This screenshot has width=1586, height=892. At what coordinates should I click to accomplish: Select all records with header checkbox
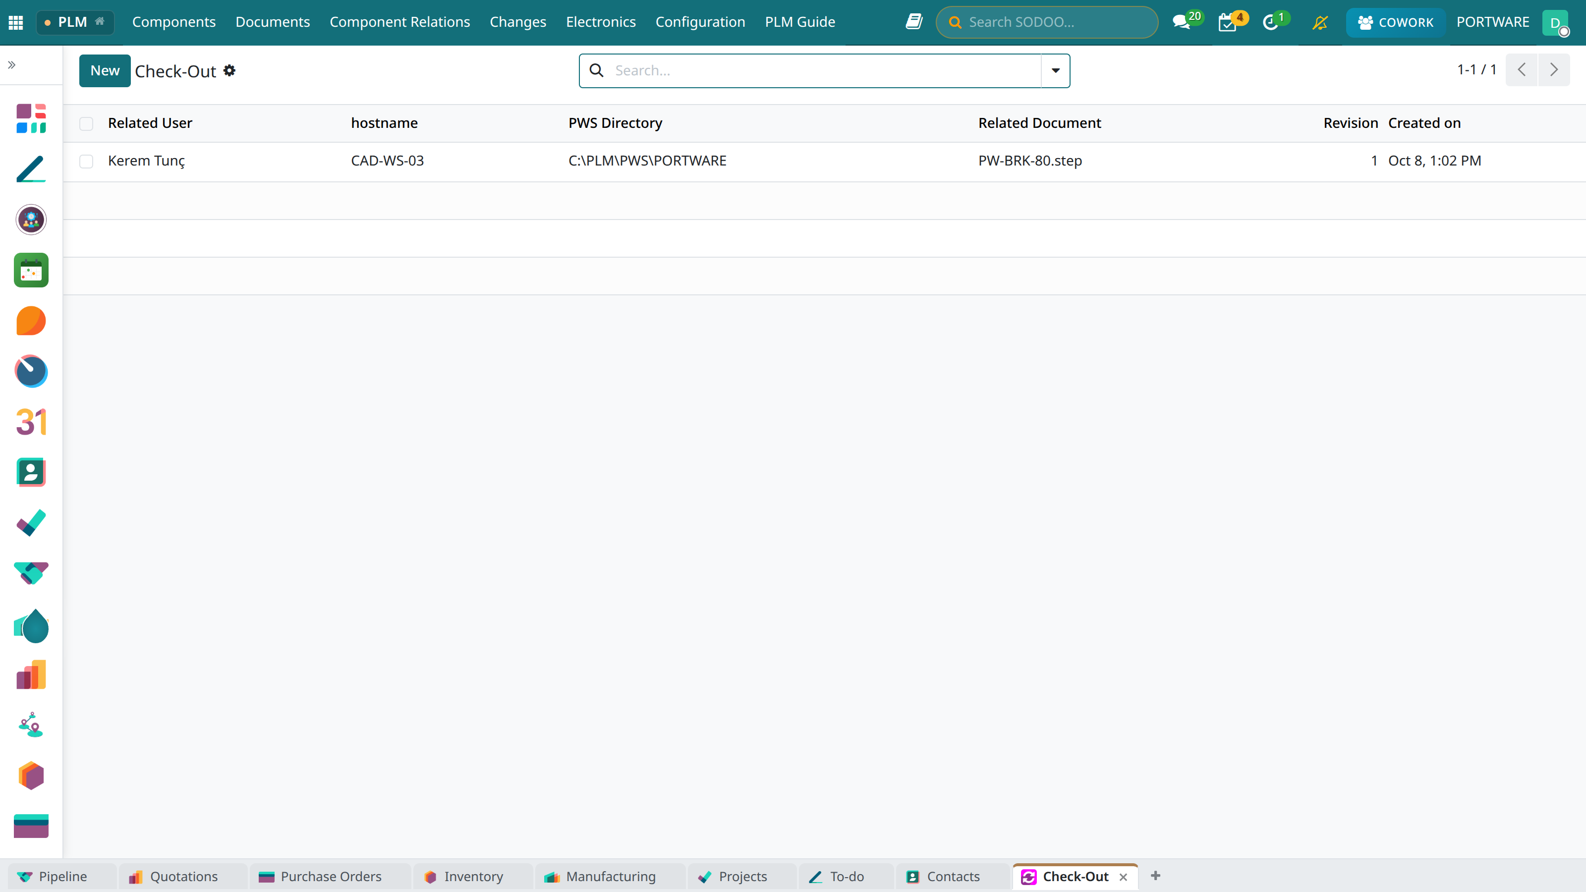[x=86, y=124]
